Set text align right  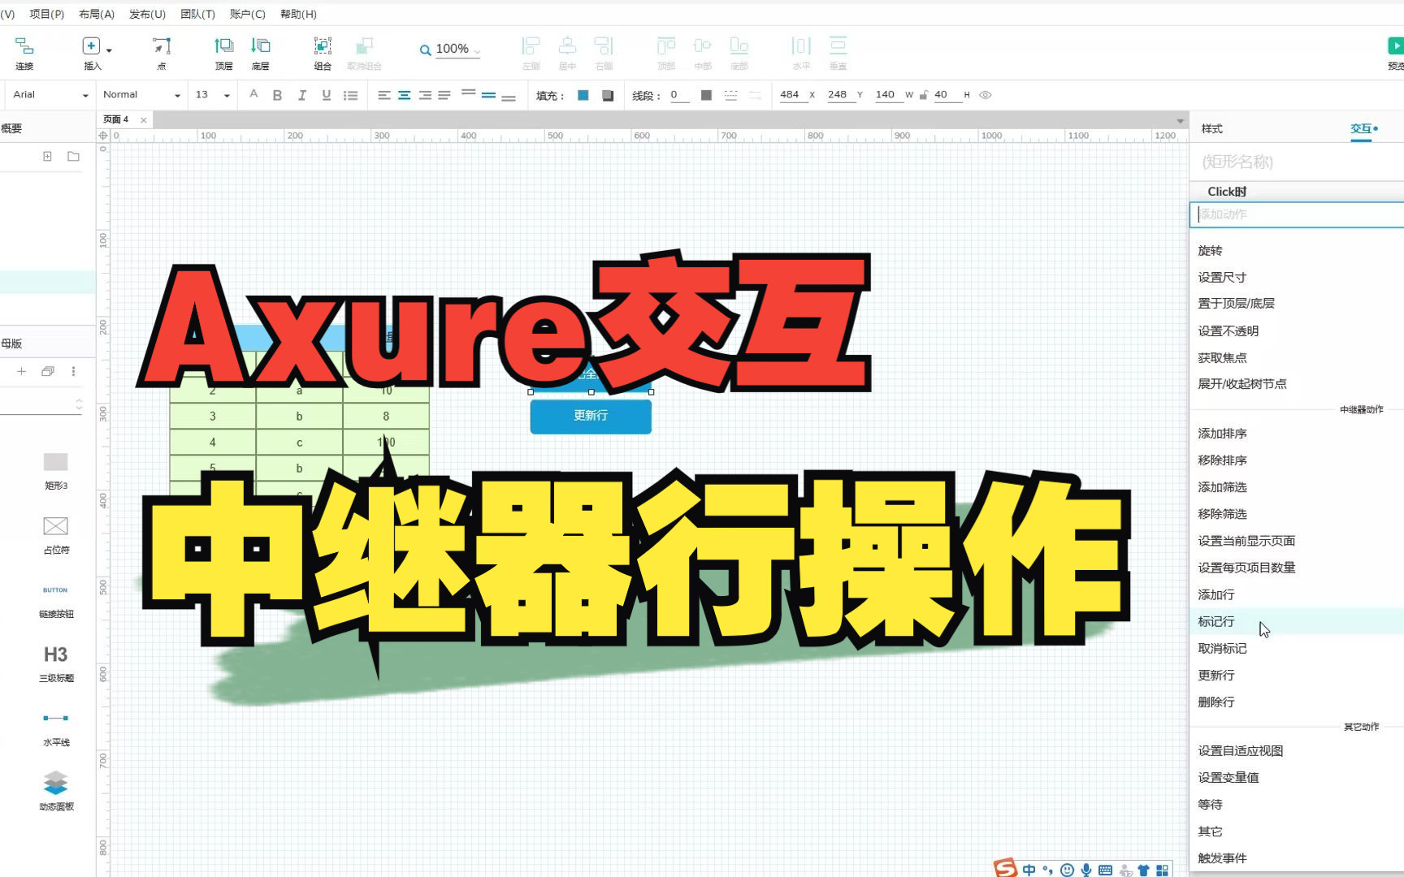424,95
